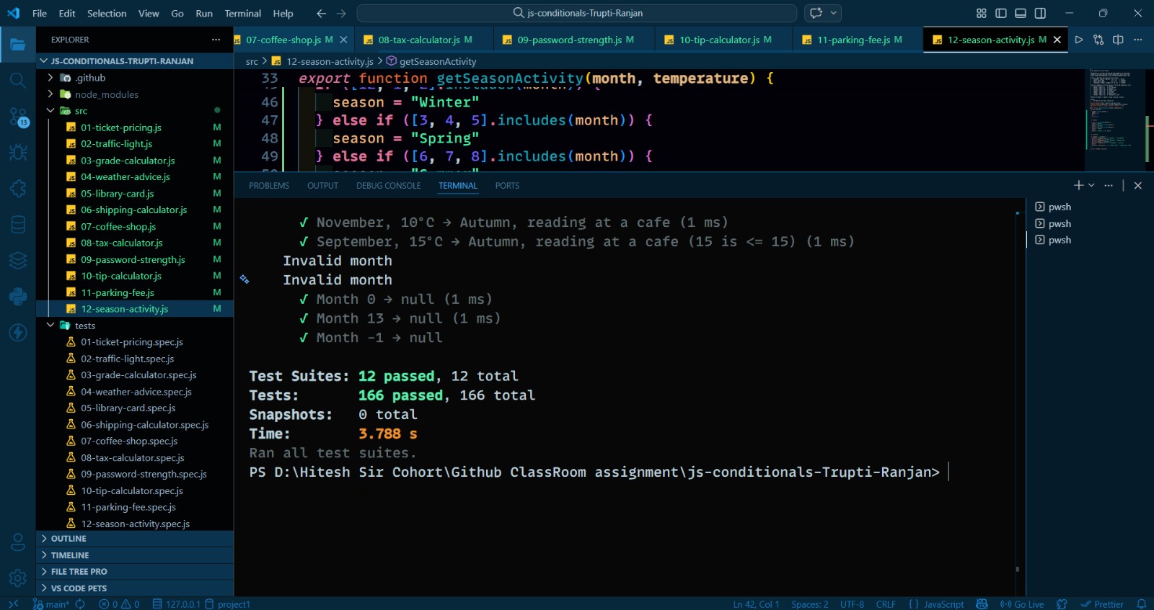The width and height of the screenshot is (1154, 610).
Task: Open the Extensions view
Action: tap(18, 189)
